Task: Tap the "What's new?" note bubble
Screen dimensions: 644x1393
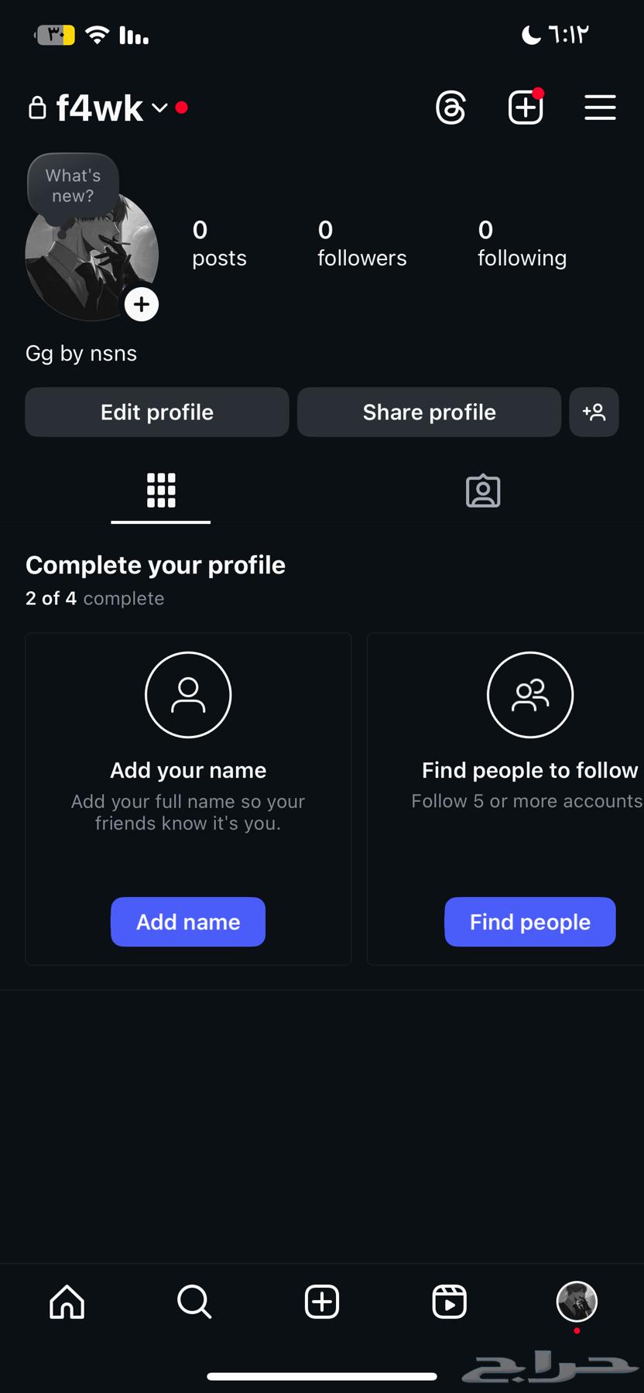Action: (73, 186)
